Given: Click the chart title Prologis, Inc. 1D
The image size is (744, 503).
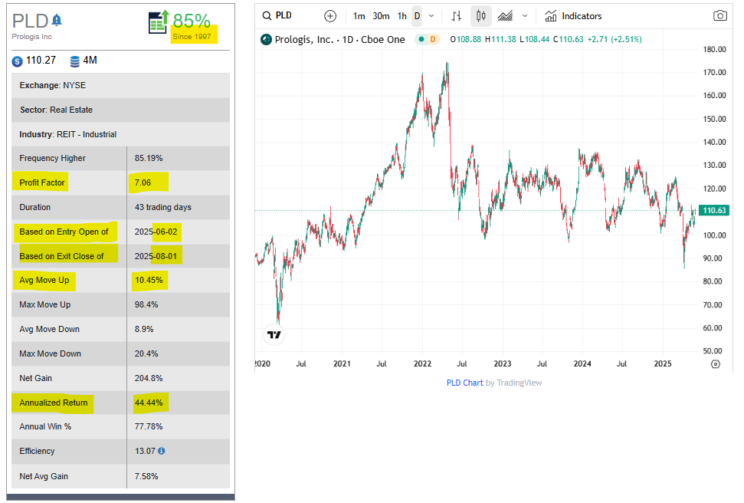Looking at the screenshot, I should (339, 39).
